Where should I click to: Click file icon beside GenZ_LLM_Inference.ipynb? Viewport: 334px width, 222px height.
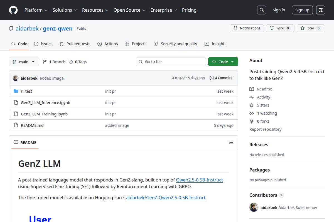click(16, 102)
